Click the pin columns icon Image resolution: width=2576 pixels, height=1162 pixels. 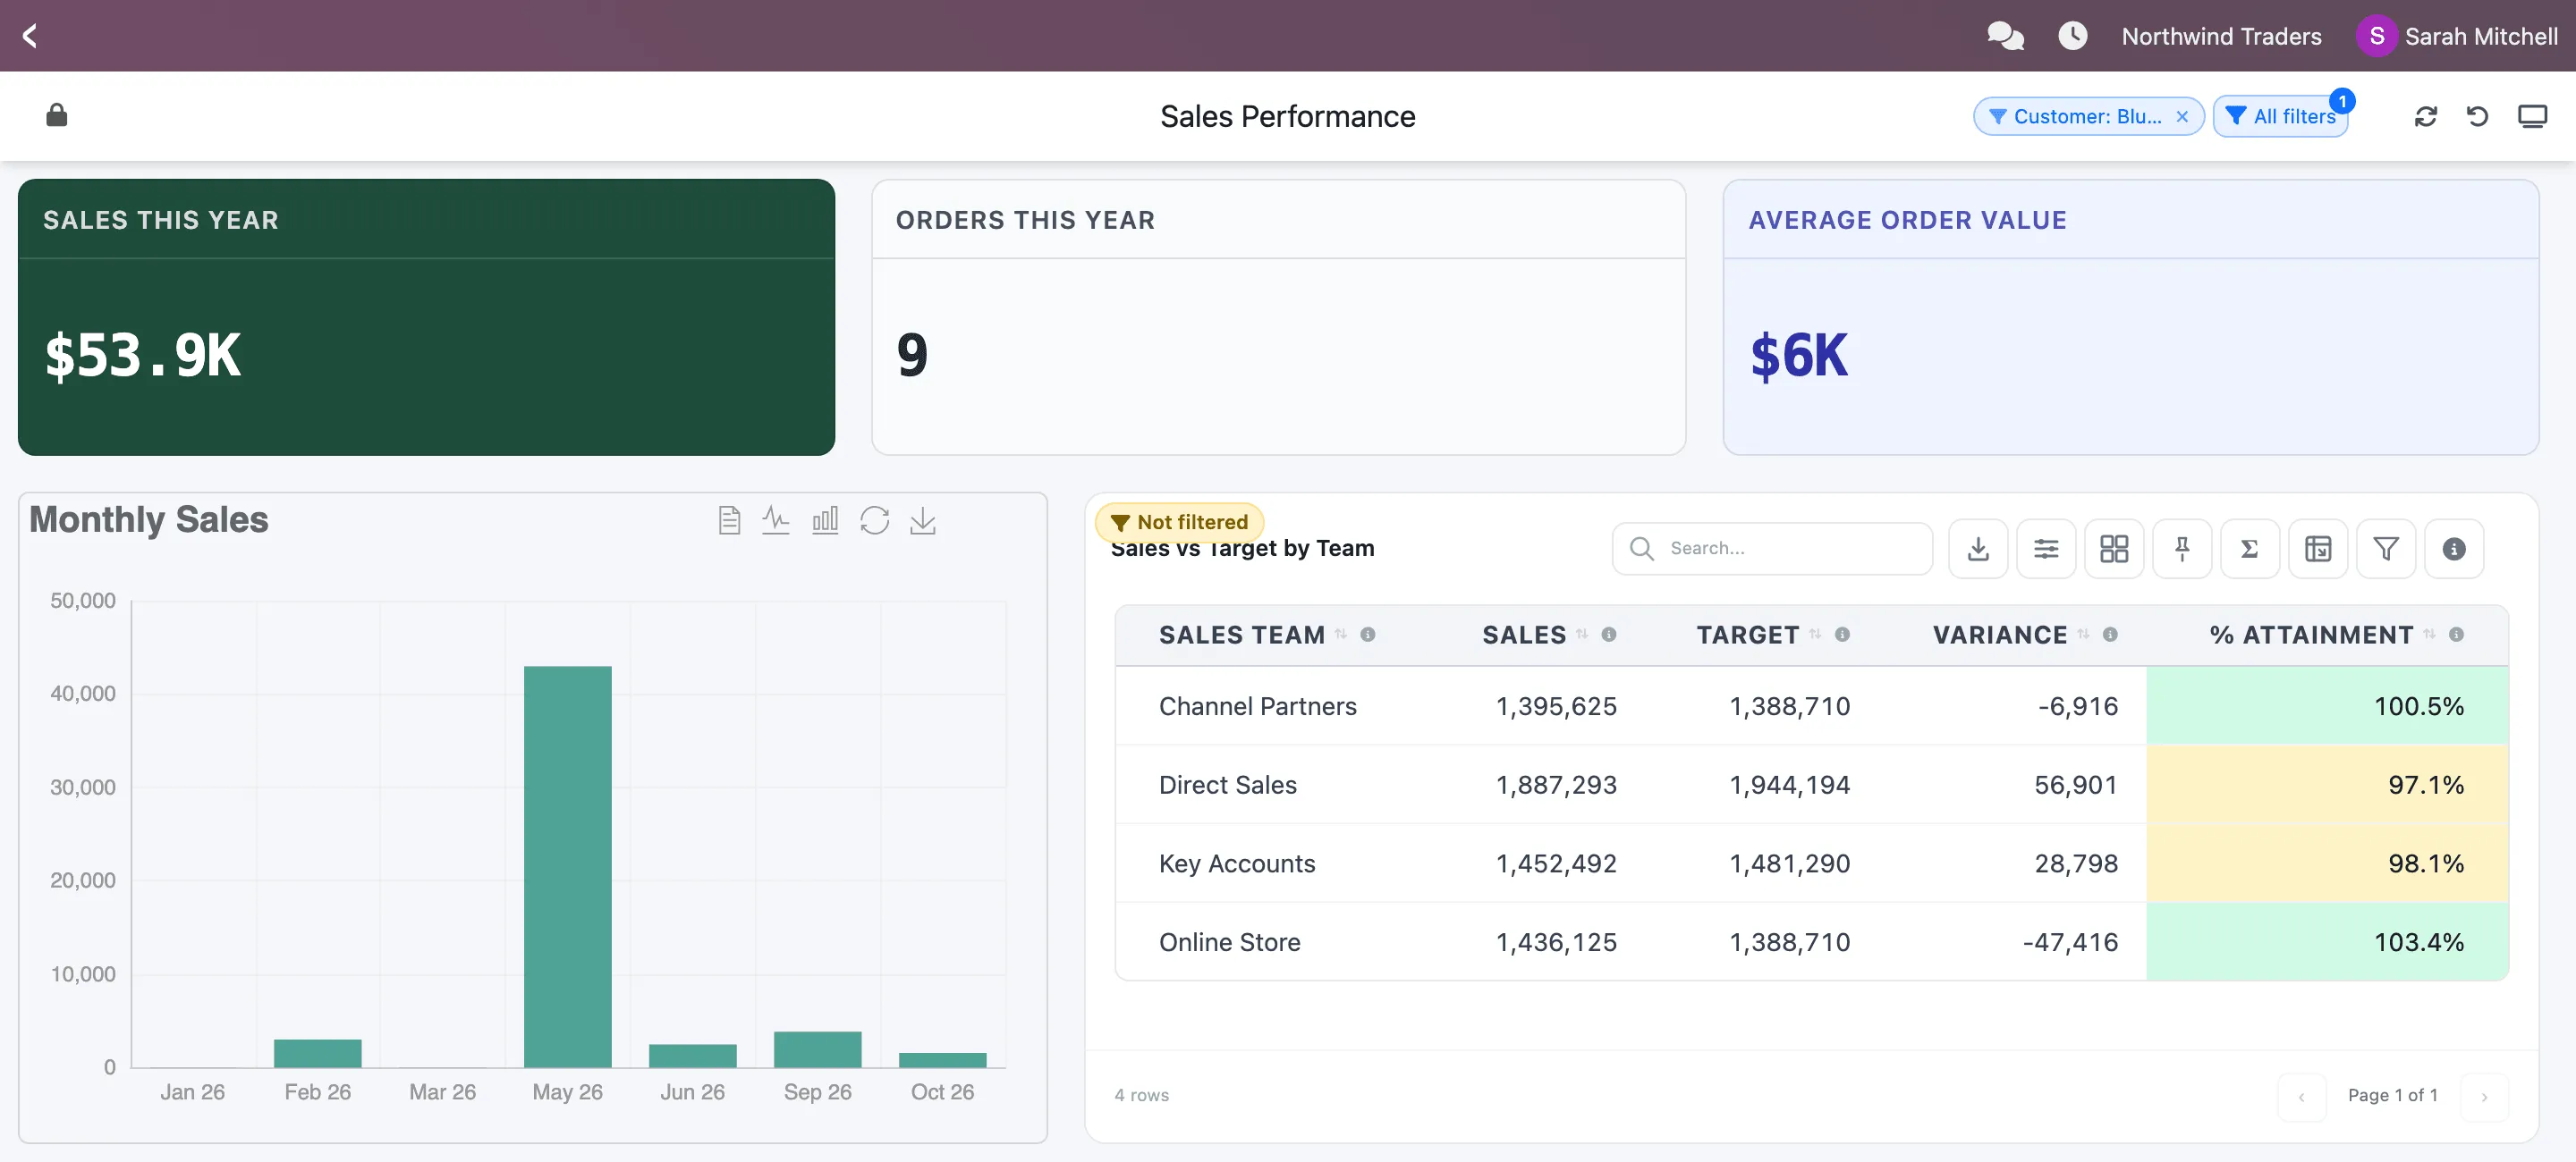coord(2181,549)
